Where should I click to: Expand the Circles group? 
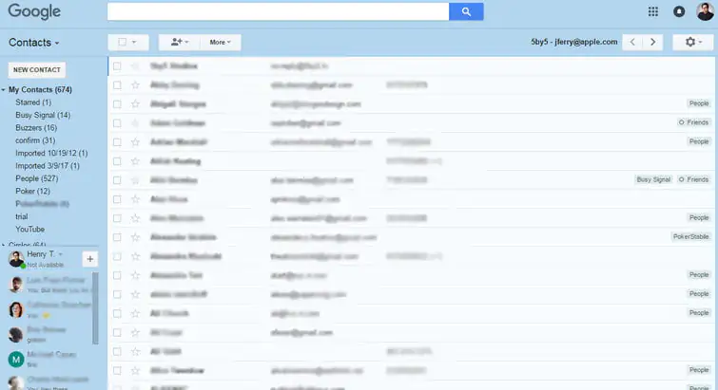coord(3,245)
